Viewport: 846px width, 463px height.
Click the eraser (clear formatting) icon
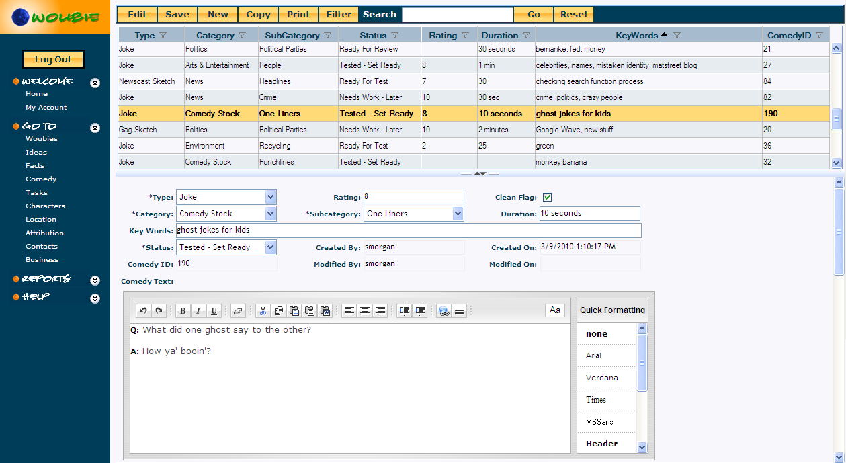(x=238, y=310)
